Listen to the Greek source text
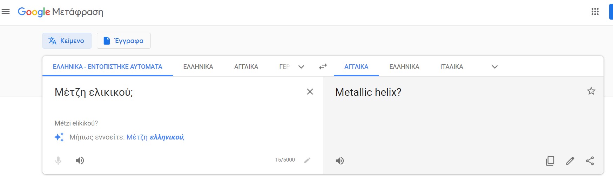The height and width of the screenshot is (179, 613). pyautogui.click(x=80, y=160)
